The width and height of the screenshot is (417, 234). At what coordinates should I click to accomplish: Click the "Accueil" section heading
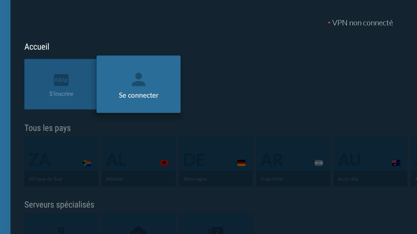37,46
